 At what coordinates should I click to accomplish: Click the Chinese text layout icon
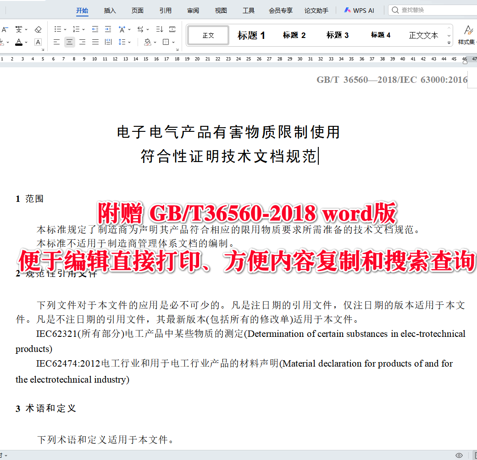click(122, 29)
